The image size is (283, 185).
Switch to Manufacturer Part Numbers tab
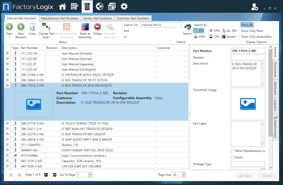click(60, 18)
